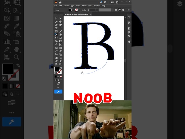Viewport: 185px width, 139px height.
Task: Choose the Symbol Sprayer tool
Action: [60, 54]
